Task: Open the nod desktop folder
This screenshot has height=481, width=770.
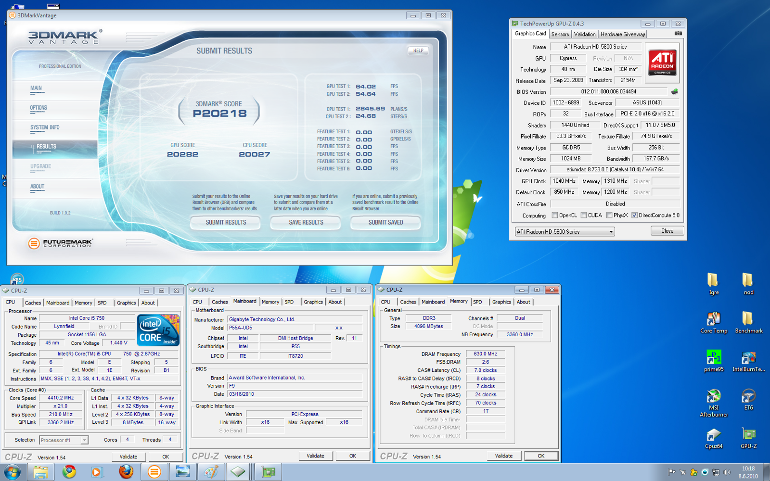Action: pyautogui.click(x=748, y=284)
